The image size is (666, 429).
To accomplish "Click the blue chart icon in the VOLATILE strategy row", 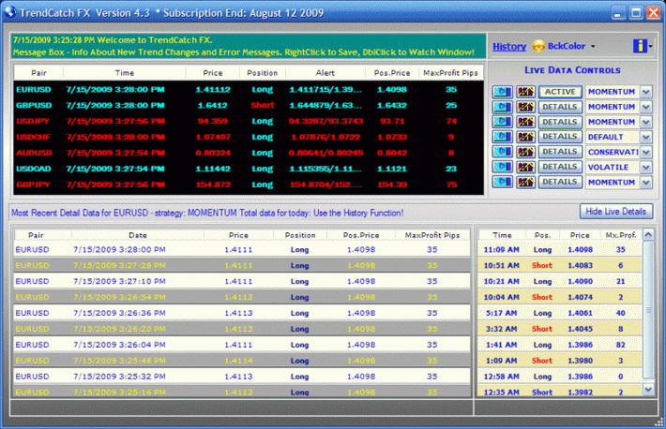I will (x=502, y=167).
